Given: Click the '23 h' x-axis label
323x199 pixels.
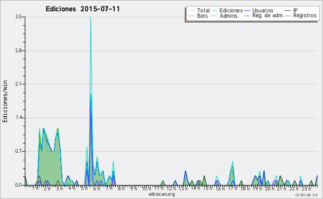Looking at the screenshot, I should [x=306, y=188].
